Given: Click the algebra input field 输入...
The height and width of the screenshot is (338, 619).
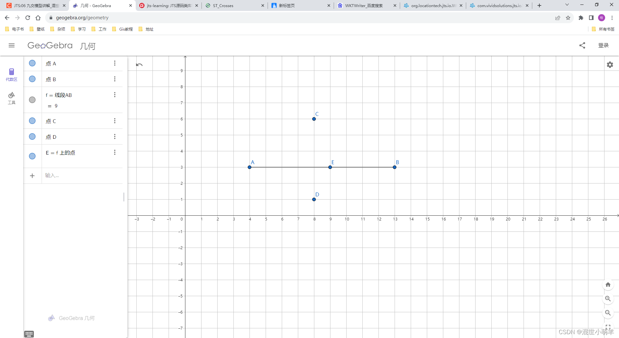Looking at the screenshot, I should click(x=82, y=175).
